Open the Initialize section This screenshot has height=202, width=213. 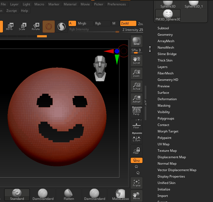(164, 189)
